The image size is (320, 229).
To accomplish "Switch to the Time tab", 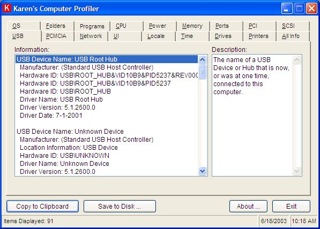I will point(192,36).
